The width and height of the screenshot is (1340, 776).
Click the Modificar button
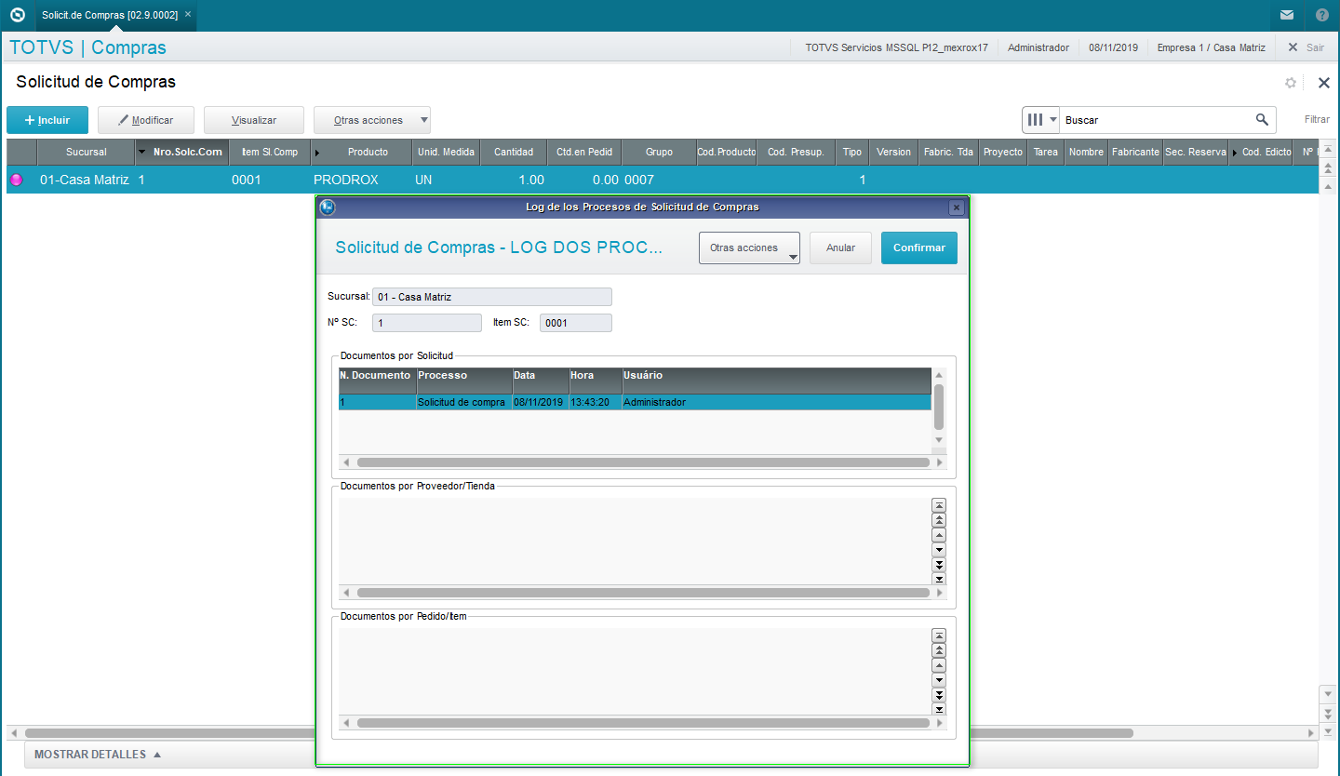click(x=146, y=120)
